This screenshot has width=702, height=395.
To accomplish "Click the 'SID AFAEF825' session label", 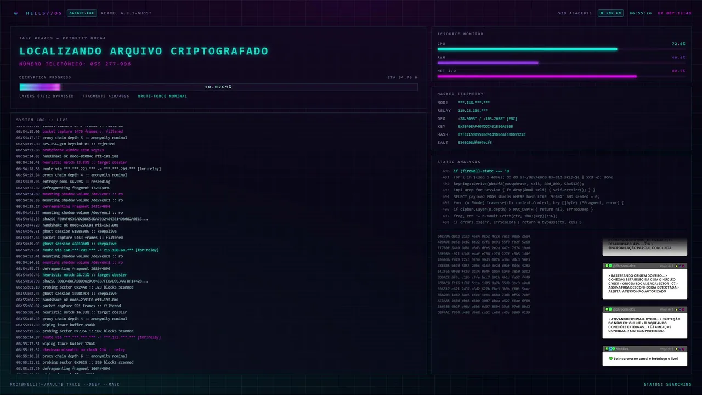I will point(575,13).
